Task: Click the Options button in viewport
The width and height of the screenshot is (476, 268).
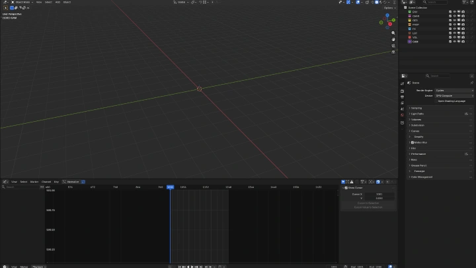Action: point(389,8)
